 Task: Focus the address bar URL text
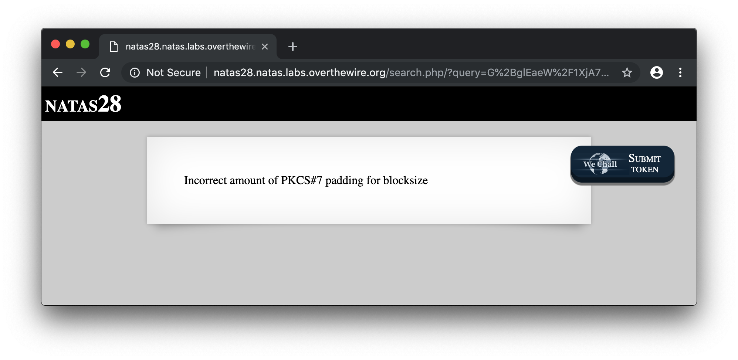(410, 72)
